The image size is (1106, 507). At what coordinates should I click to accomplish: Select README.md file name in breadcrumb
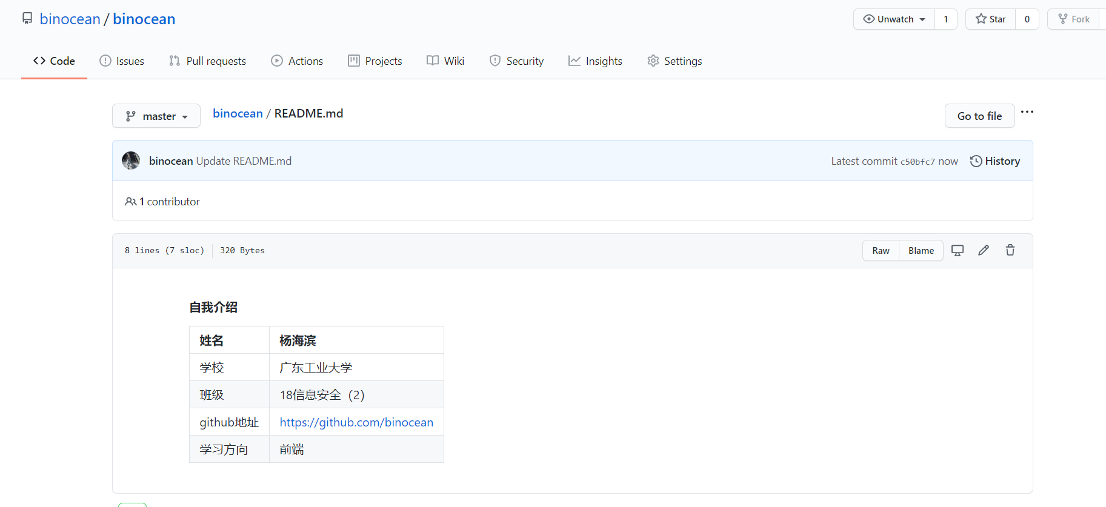click(309, 114)
